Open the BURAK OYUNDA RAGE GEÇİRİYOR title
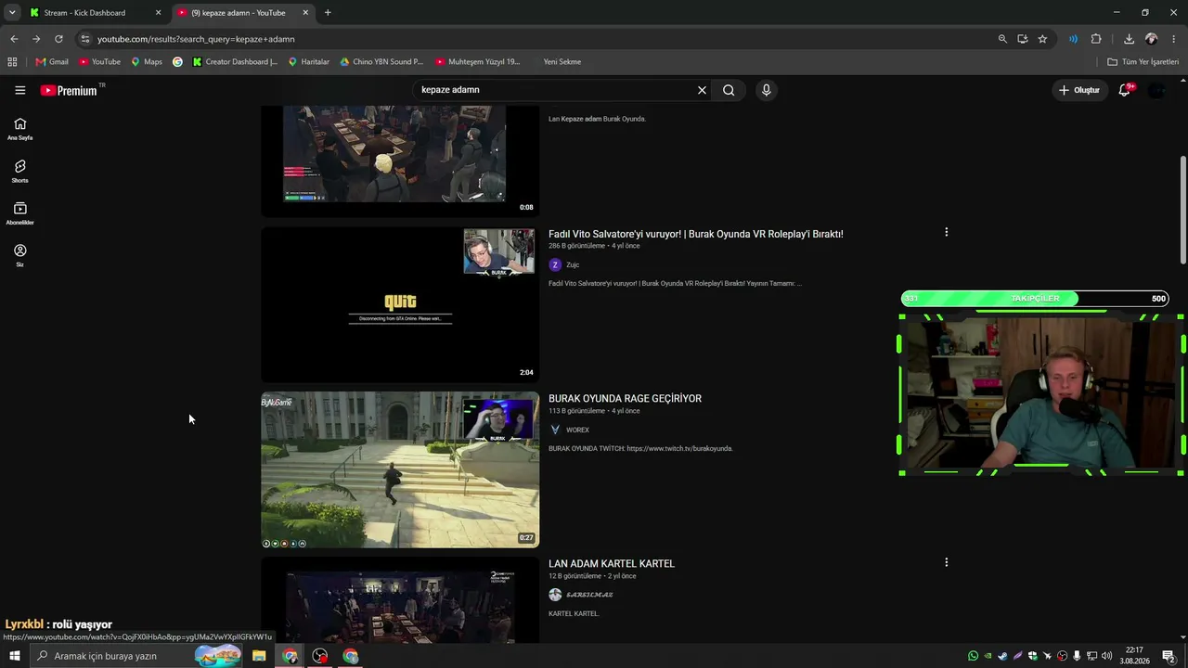 (625, 398)
